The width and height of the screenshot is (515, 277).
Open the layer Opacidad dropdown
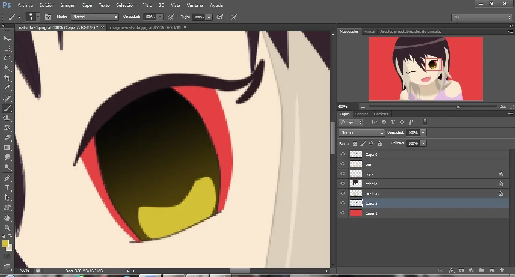click(423, 133)
